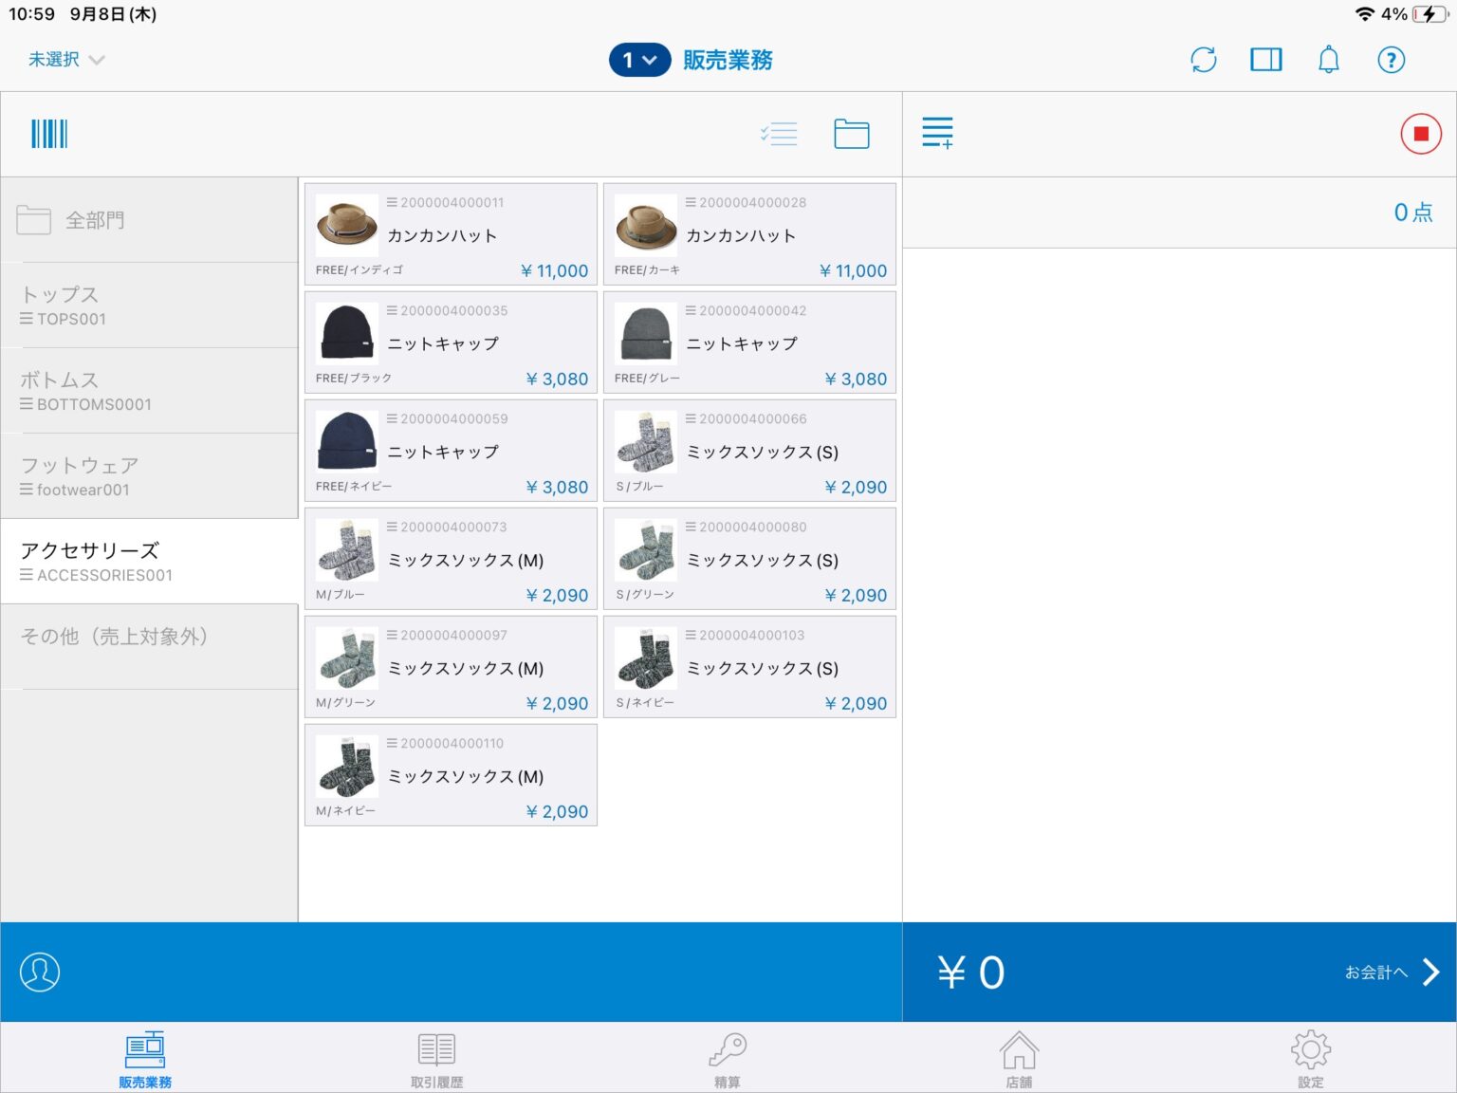Open the 精算 tab
Image resolution: width=1457 pixels, height=1093 pixels.
(728, 1059)
